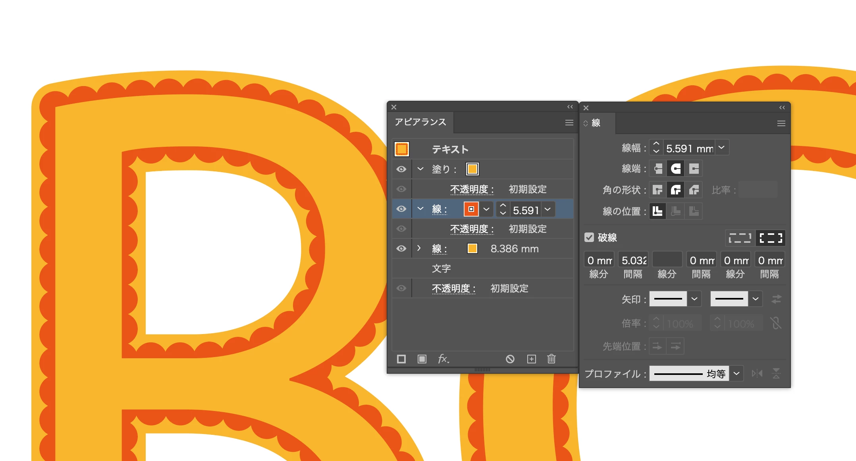This screenshot has height=461, width=856.
Task: Click the orange fill color swatch
Action: 472,169
